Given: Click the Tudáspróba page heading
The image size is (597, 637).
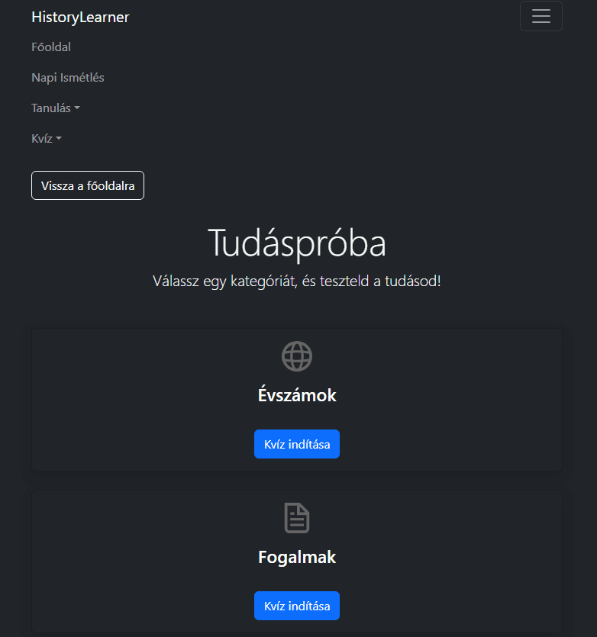Looking at the screenshot, I should (297, 243).
